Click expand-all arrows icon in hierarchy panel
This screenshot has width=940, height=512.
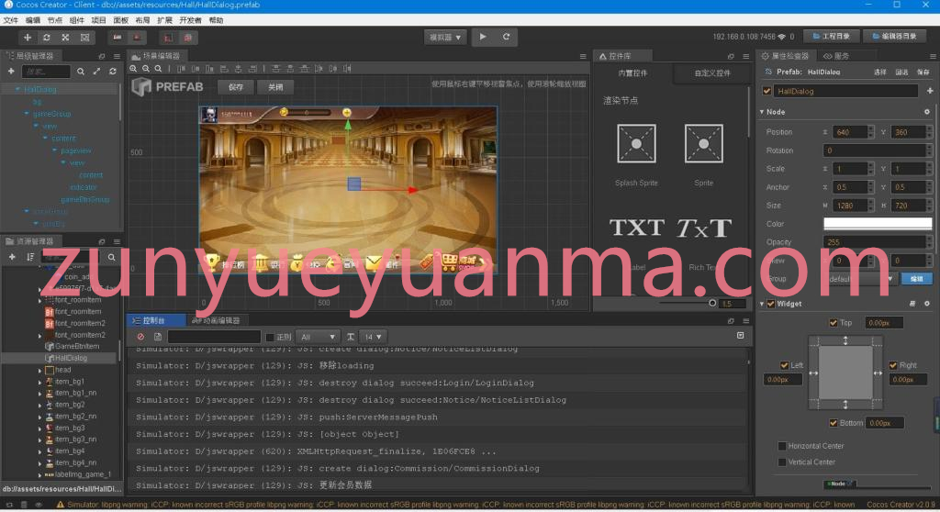[x=96, y=72]
